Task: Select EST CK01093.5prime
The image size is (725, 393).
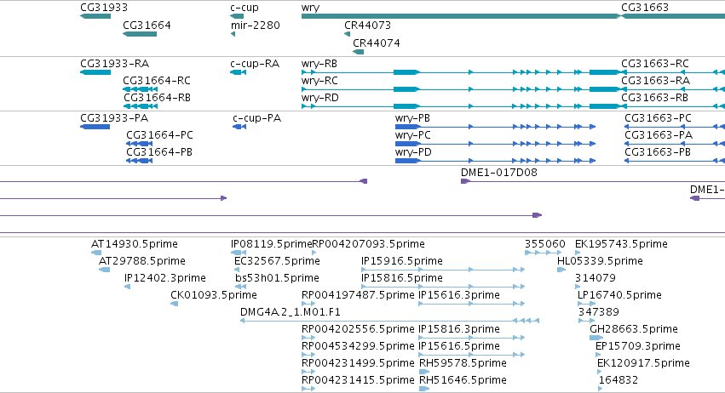Action: click(214, 295)
